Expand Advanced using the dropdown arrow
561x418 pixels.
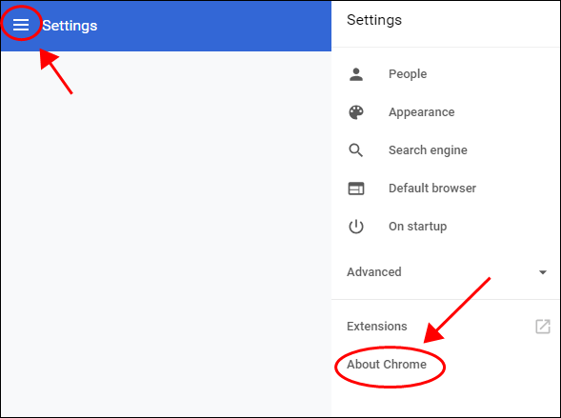click(x=543, y=272)
